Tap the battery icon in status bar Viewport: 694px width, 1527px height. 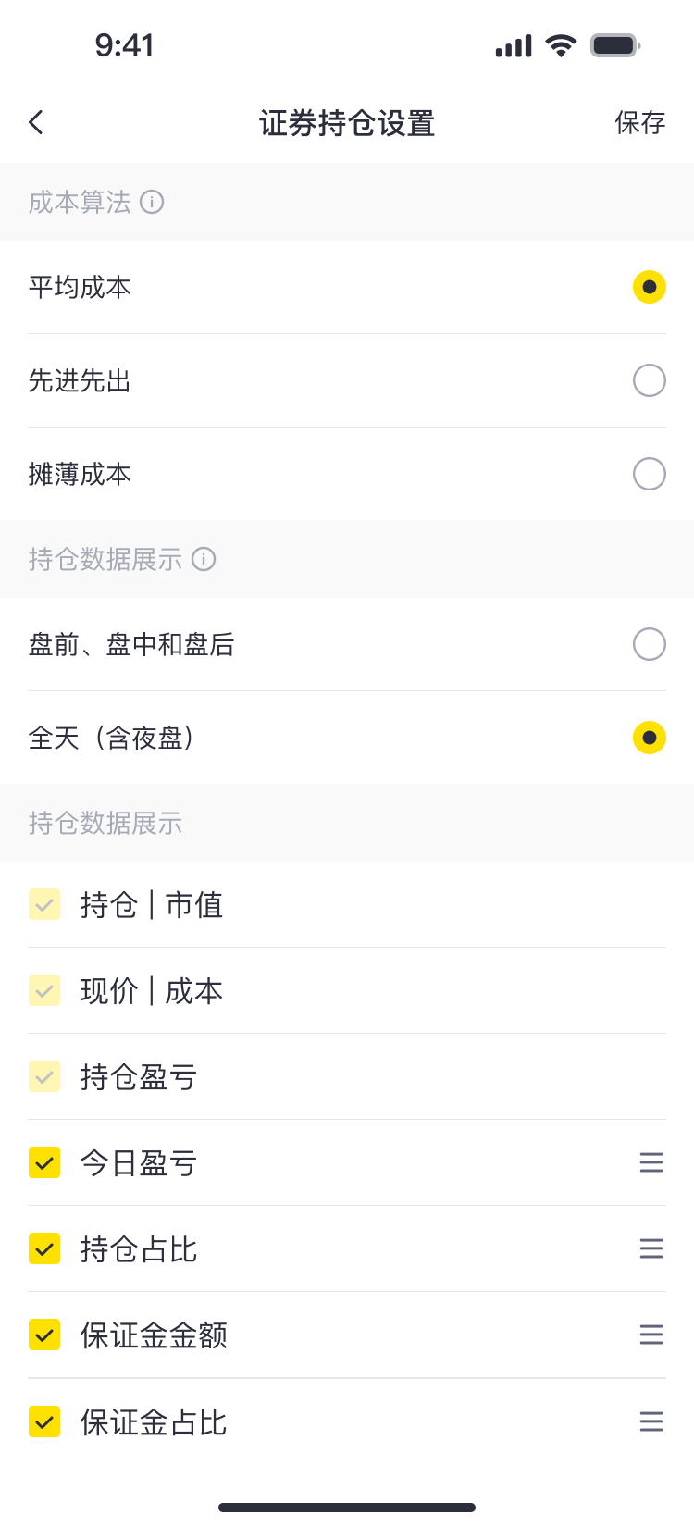[x=615, y=45]
